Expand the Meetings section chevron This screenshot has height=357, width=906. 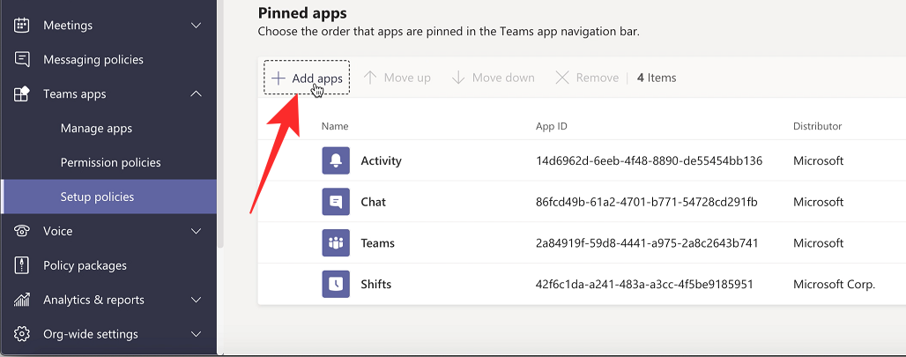(x=197, y=26)
